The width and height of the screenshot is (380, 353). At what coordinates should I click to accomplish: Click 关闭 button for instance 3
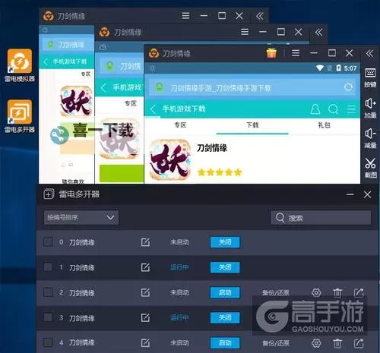point(225,317)
